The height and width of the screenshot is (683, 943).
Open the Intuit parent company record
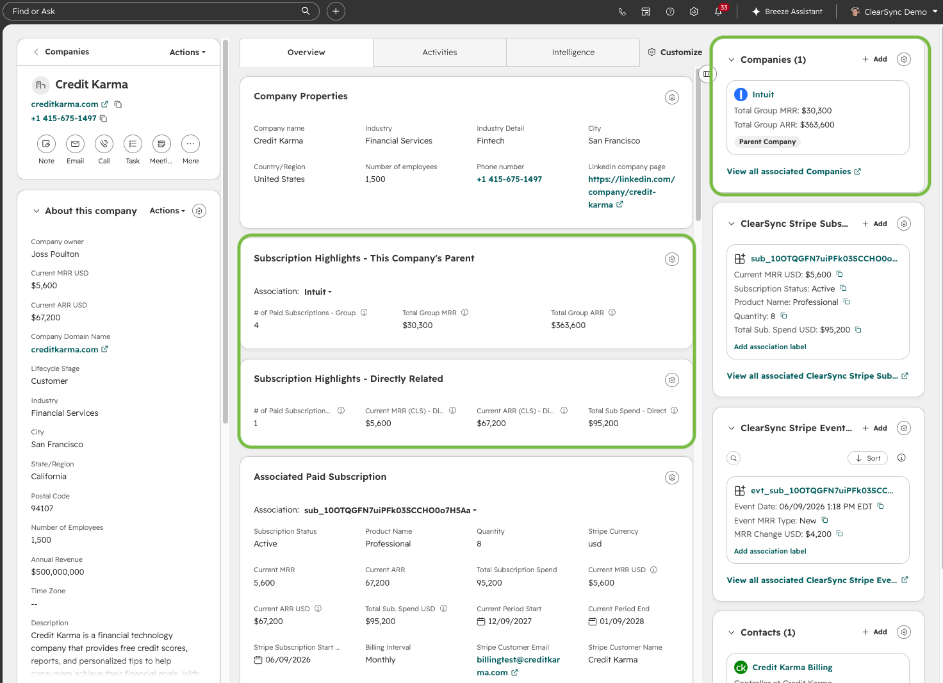(x=763, y=95)
